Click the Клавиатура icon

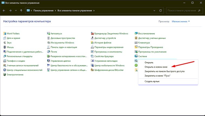[136, 43]
